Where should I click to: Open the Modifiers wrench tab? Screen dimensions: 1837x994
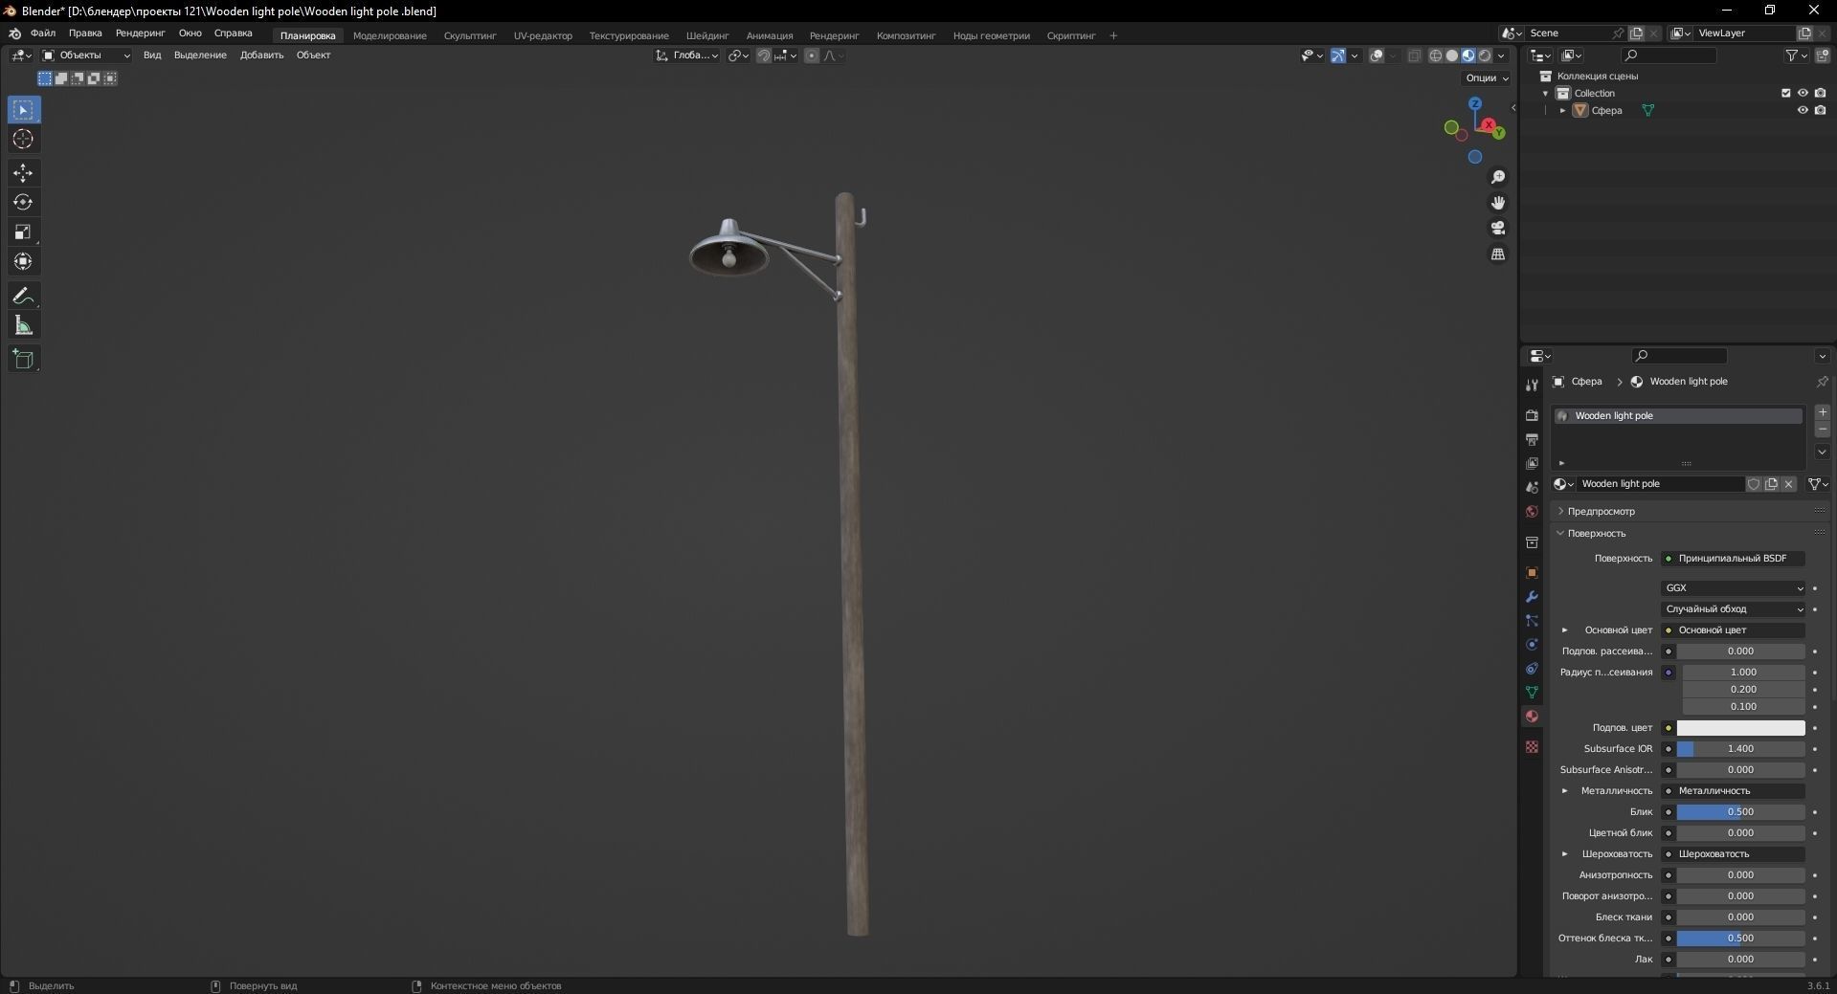point(1532,596)
